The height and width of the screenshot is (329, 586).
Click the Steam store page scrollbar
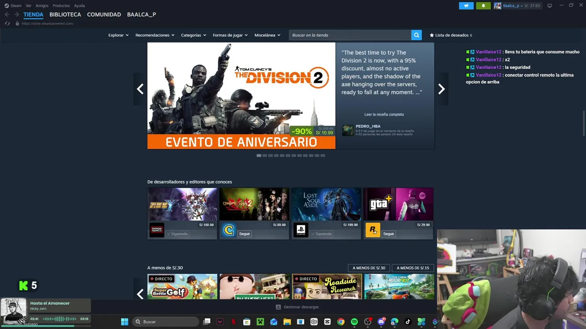583,123
